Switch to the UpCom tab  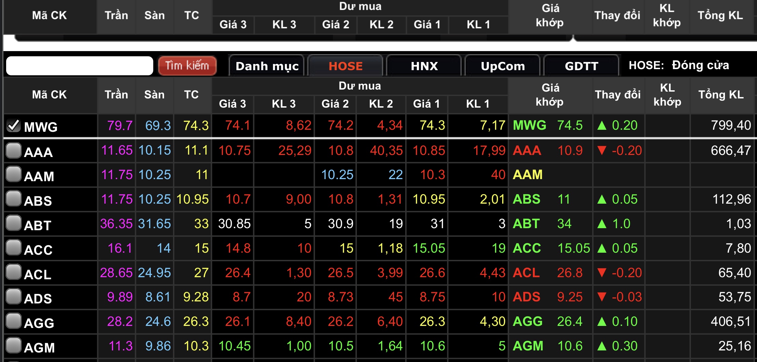click(503, 66)
